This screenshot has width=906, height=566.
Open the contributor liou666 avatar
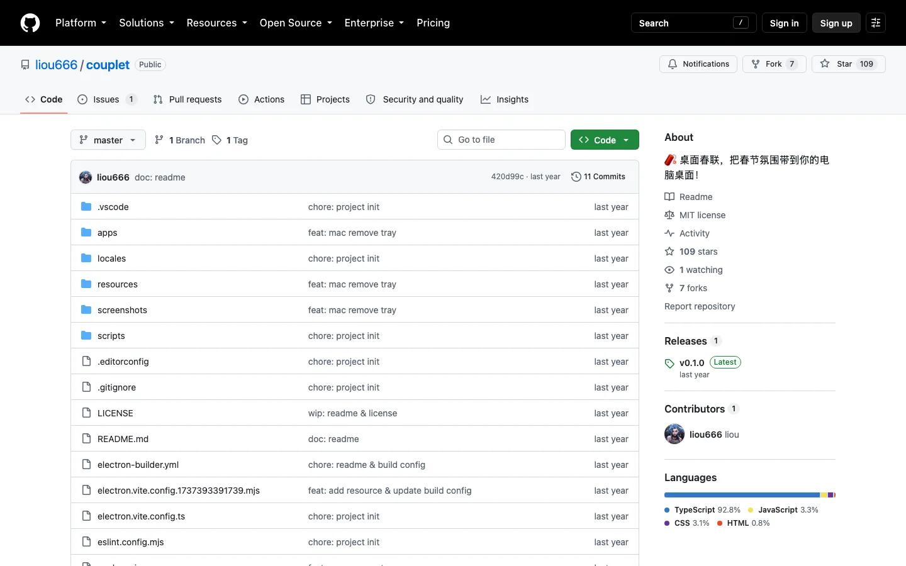(674, 434)
